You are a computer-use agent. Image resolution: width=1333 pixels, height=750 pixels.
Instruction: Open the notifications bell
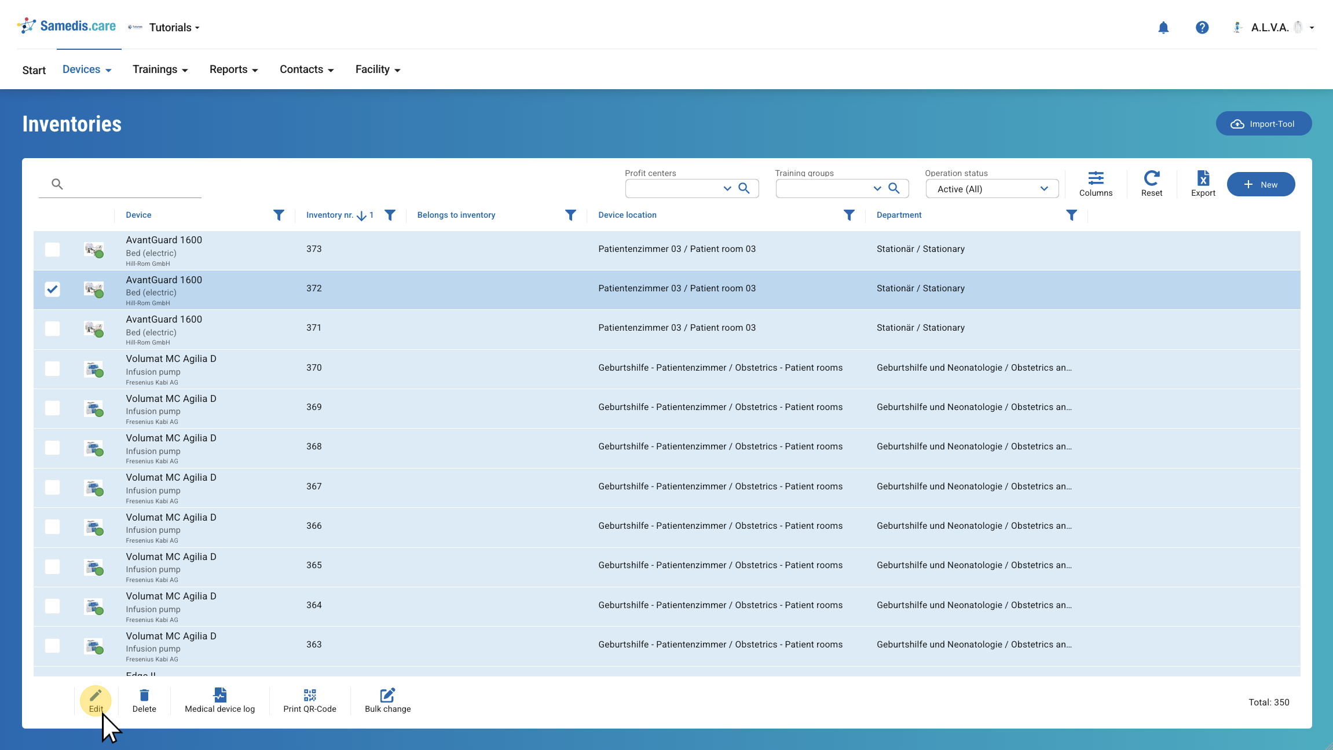(x=1163, y=27)
